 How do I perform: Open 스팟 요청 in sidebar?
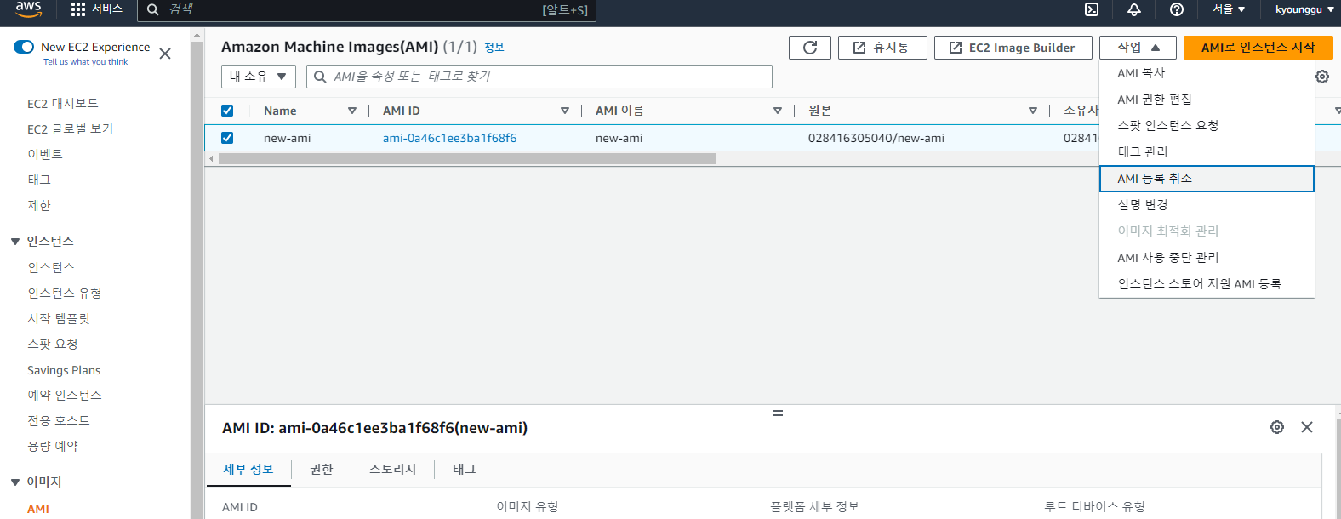(53, 345)
